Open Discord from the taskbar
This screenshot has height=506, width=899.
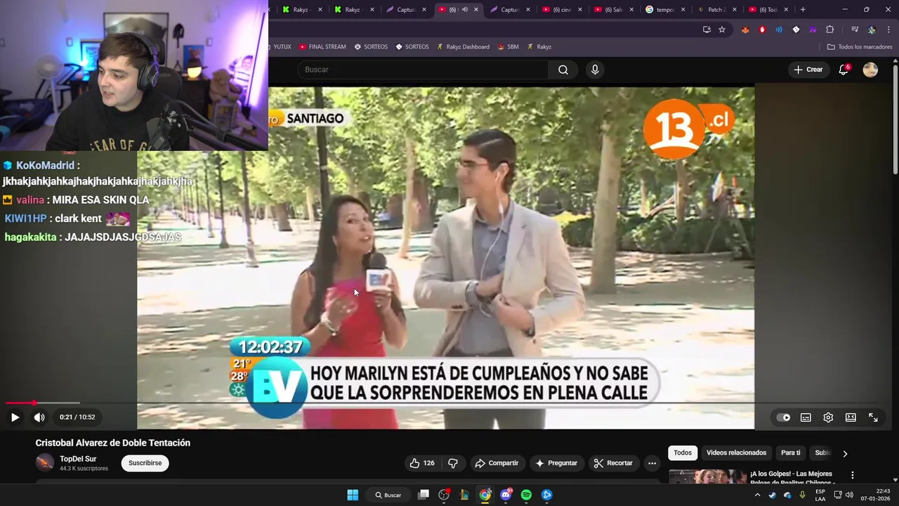coord(506,495)
